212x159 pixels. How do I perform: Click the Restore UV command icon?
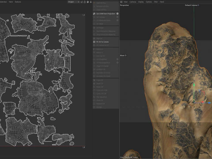[x=94, y=104]
